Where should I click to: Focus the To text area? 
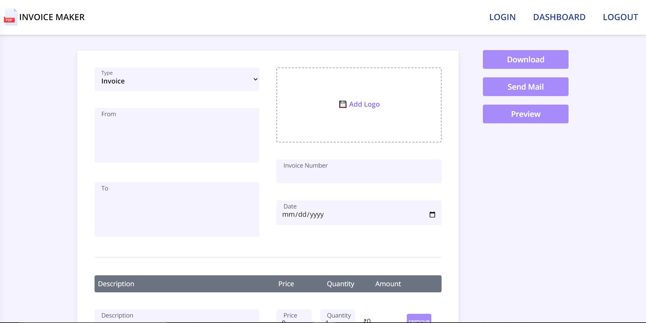[177, 210]
